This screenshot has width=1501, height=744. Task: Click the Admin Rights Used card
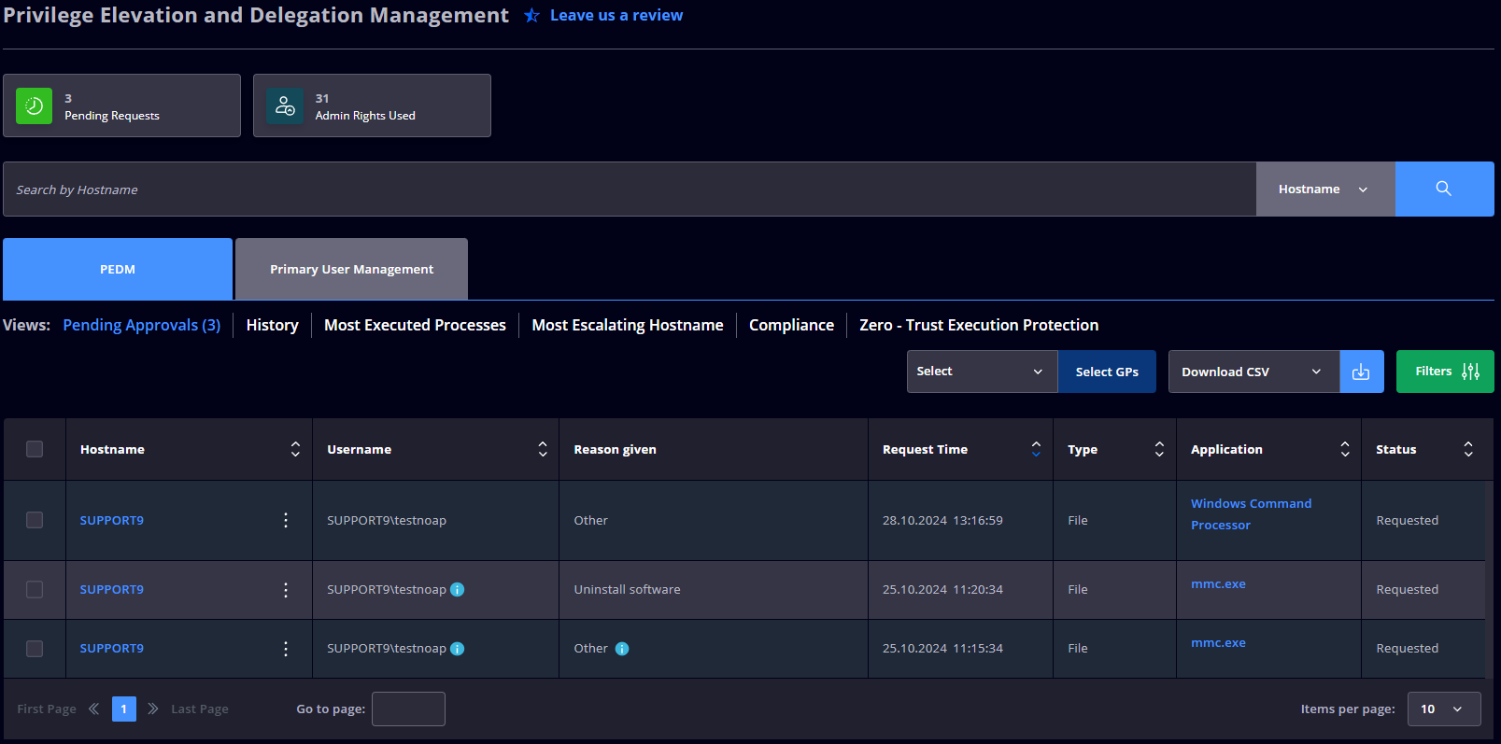pyautogui.click(x=372, y=105)
